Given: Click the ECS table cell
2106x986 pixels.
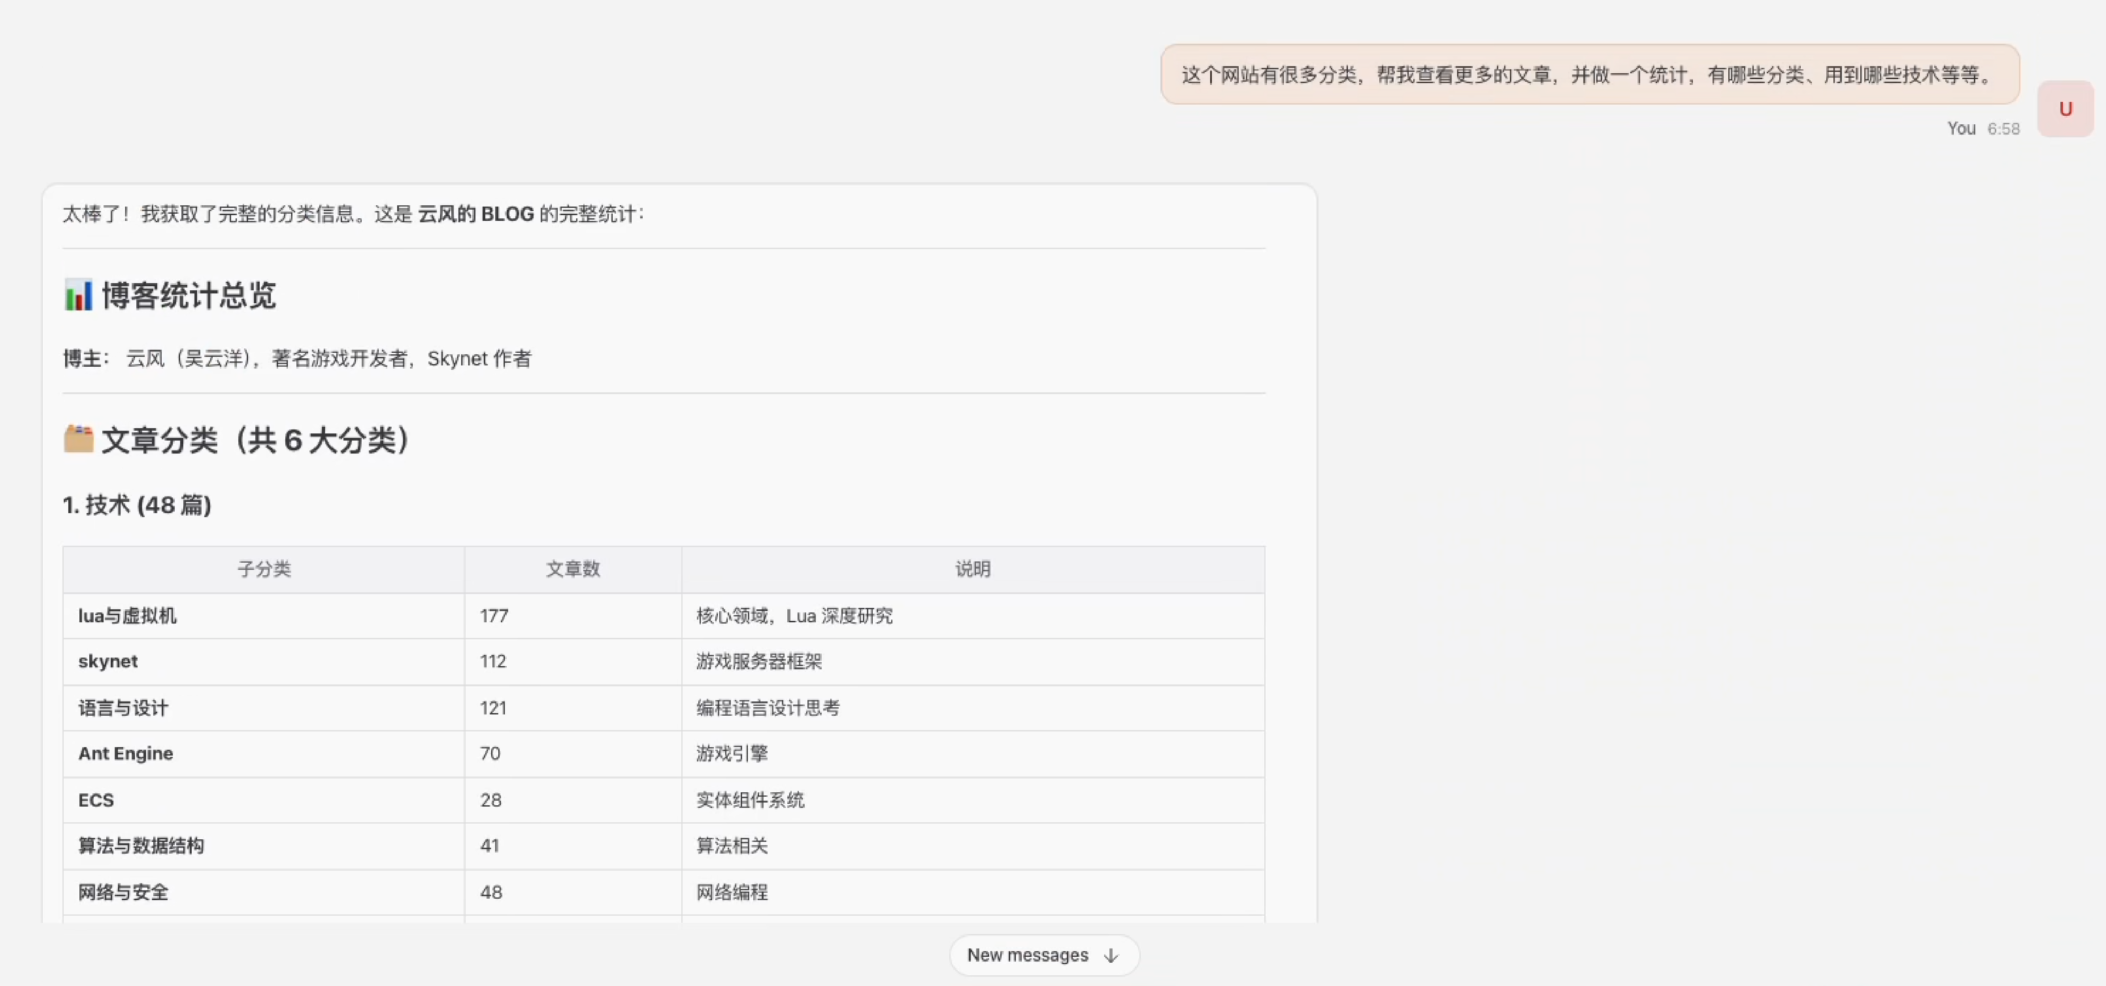Looking at the screenshot, I should [96, 800].
